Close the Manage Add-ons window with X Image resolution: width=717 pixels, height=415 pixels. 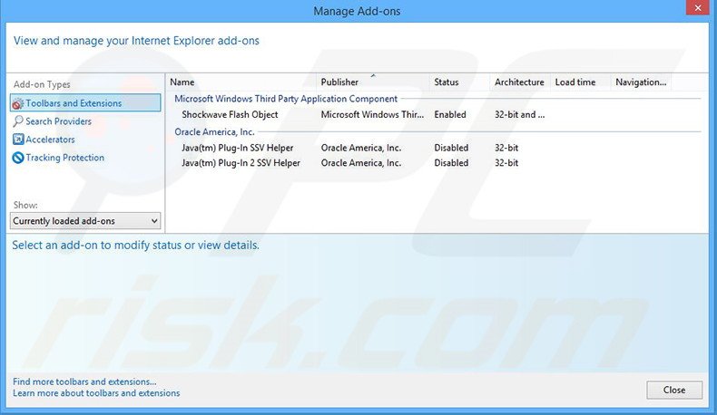click(698, 8)
